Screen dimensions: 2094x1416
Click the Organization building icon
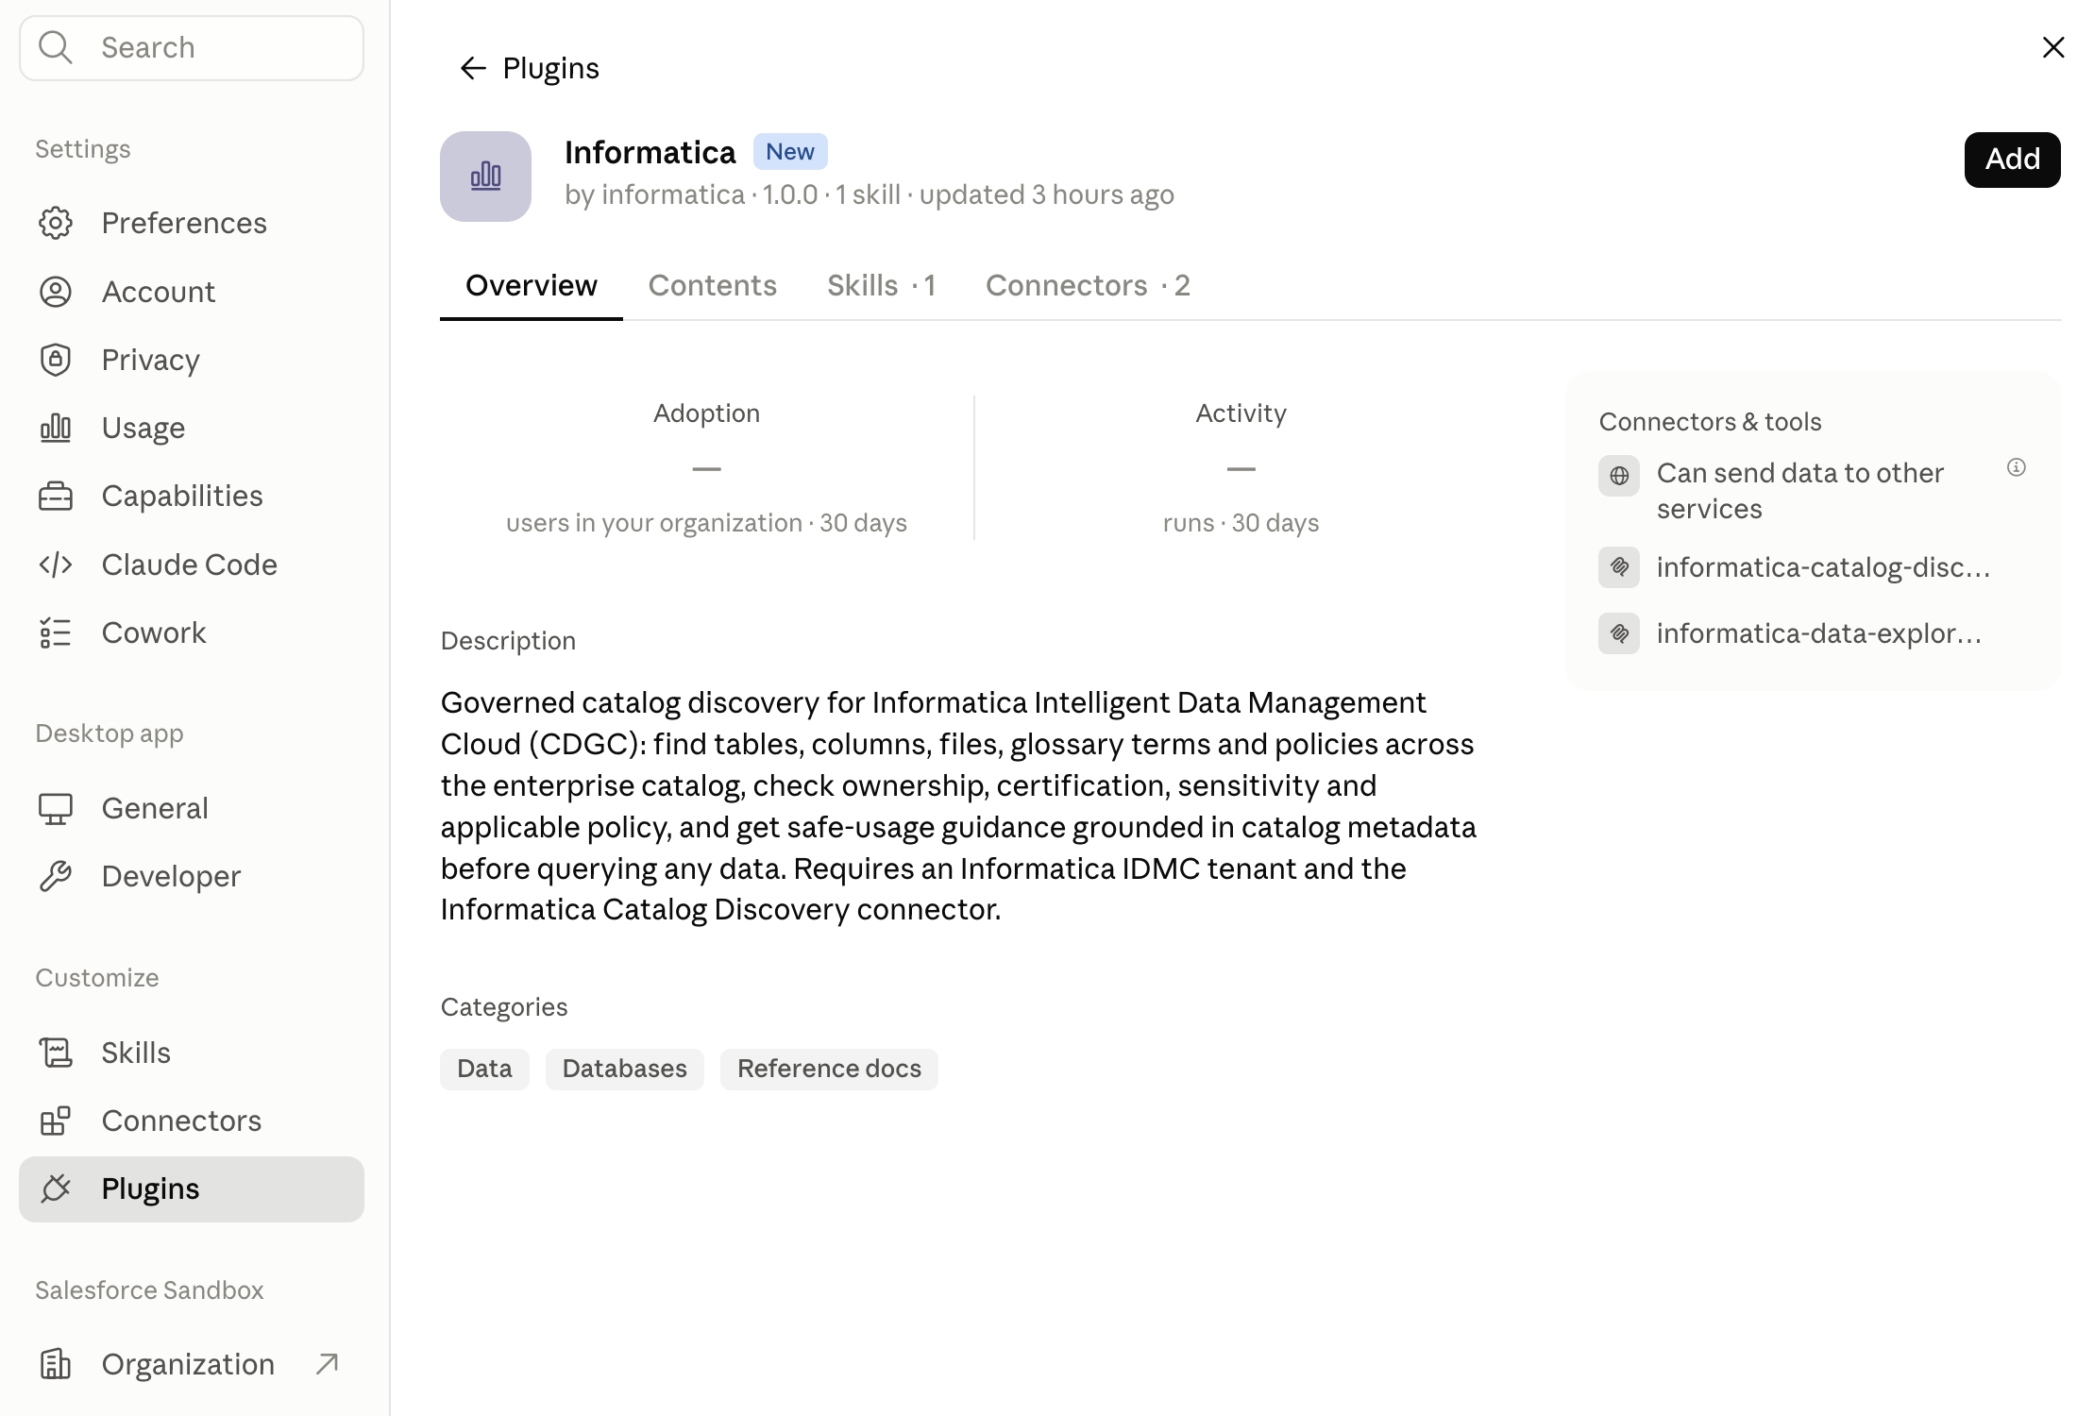tap(56, 1364)
